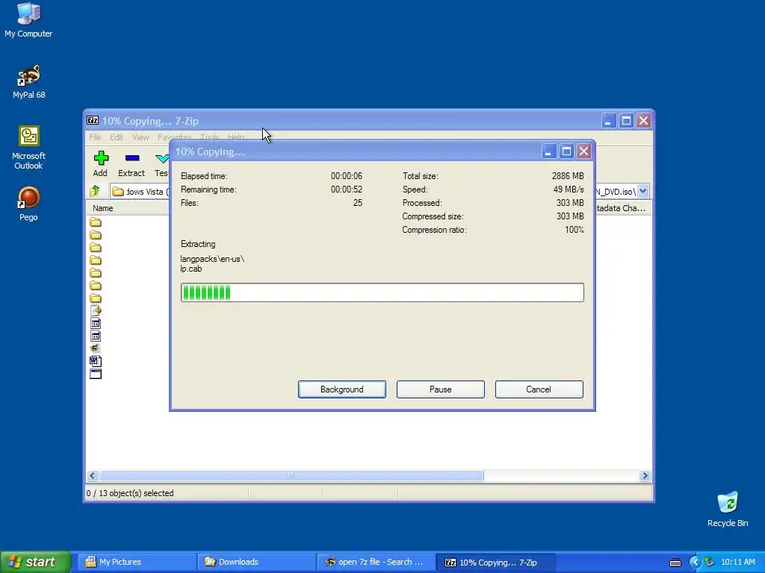The width and height of the screenshot is (765, 573).
Task: Click the taskbar clock showing 10:11 AM
Action: pos(737,563)
